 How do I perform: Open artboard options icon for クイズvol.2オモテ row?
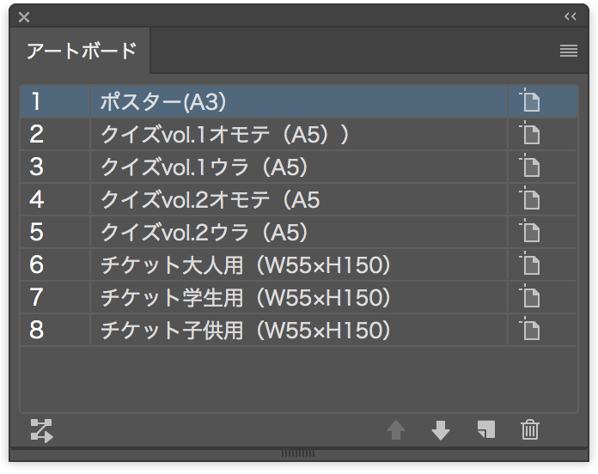click(x=529, y=197)
